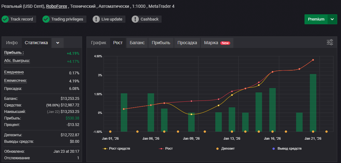Click the Cashback badge label
341x163 pixels.
point(149,19)
